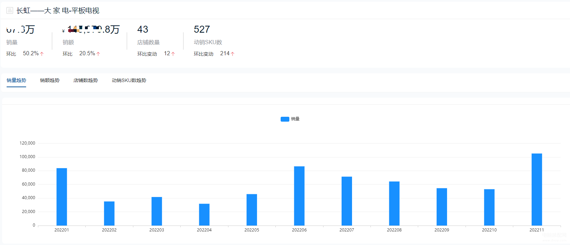Click the up arrow next to 20.5%

click(98, 54)
